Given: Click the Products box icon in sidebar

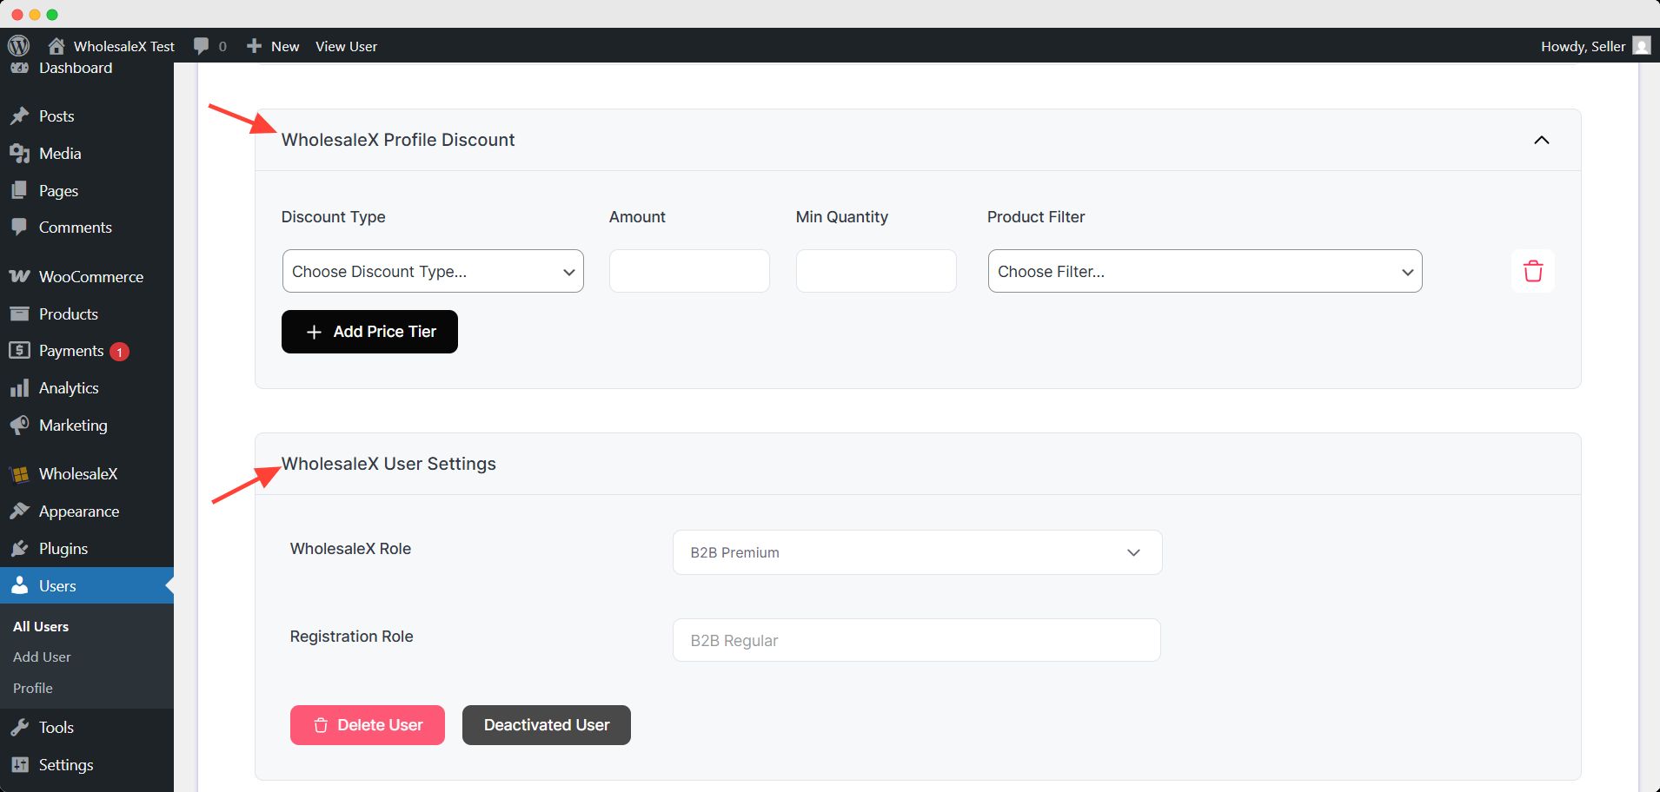Looking at the screenshot, I should [x=19, y=313].
